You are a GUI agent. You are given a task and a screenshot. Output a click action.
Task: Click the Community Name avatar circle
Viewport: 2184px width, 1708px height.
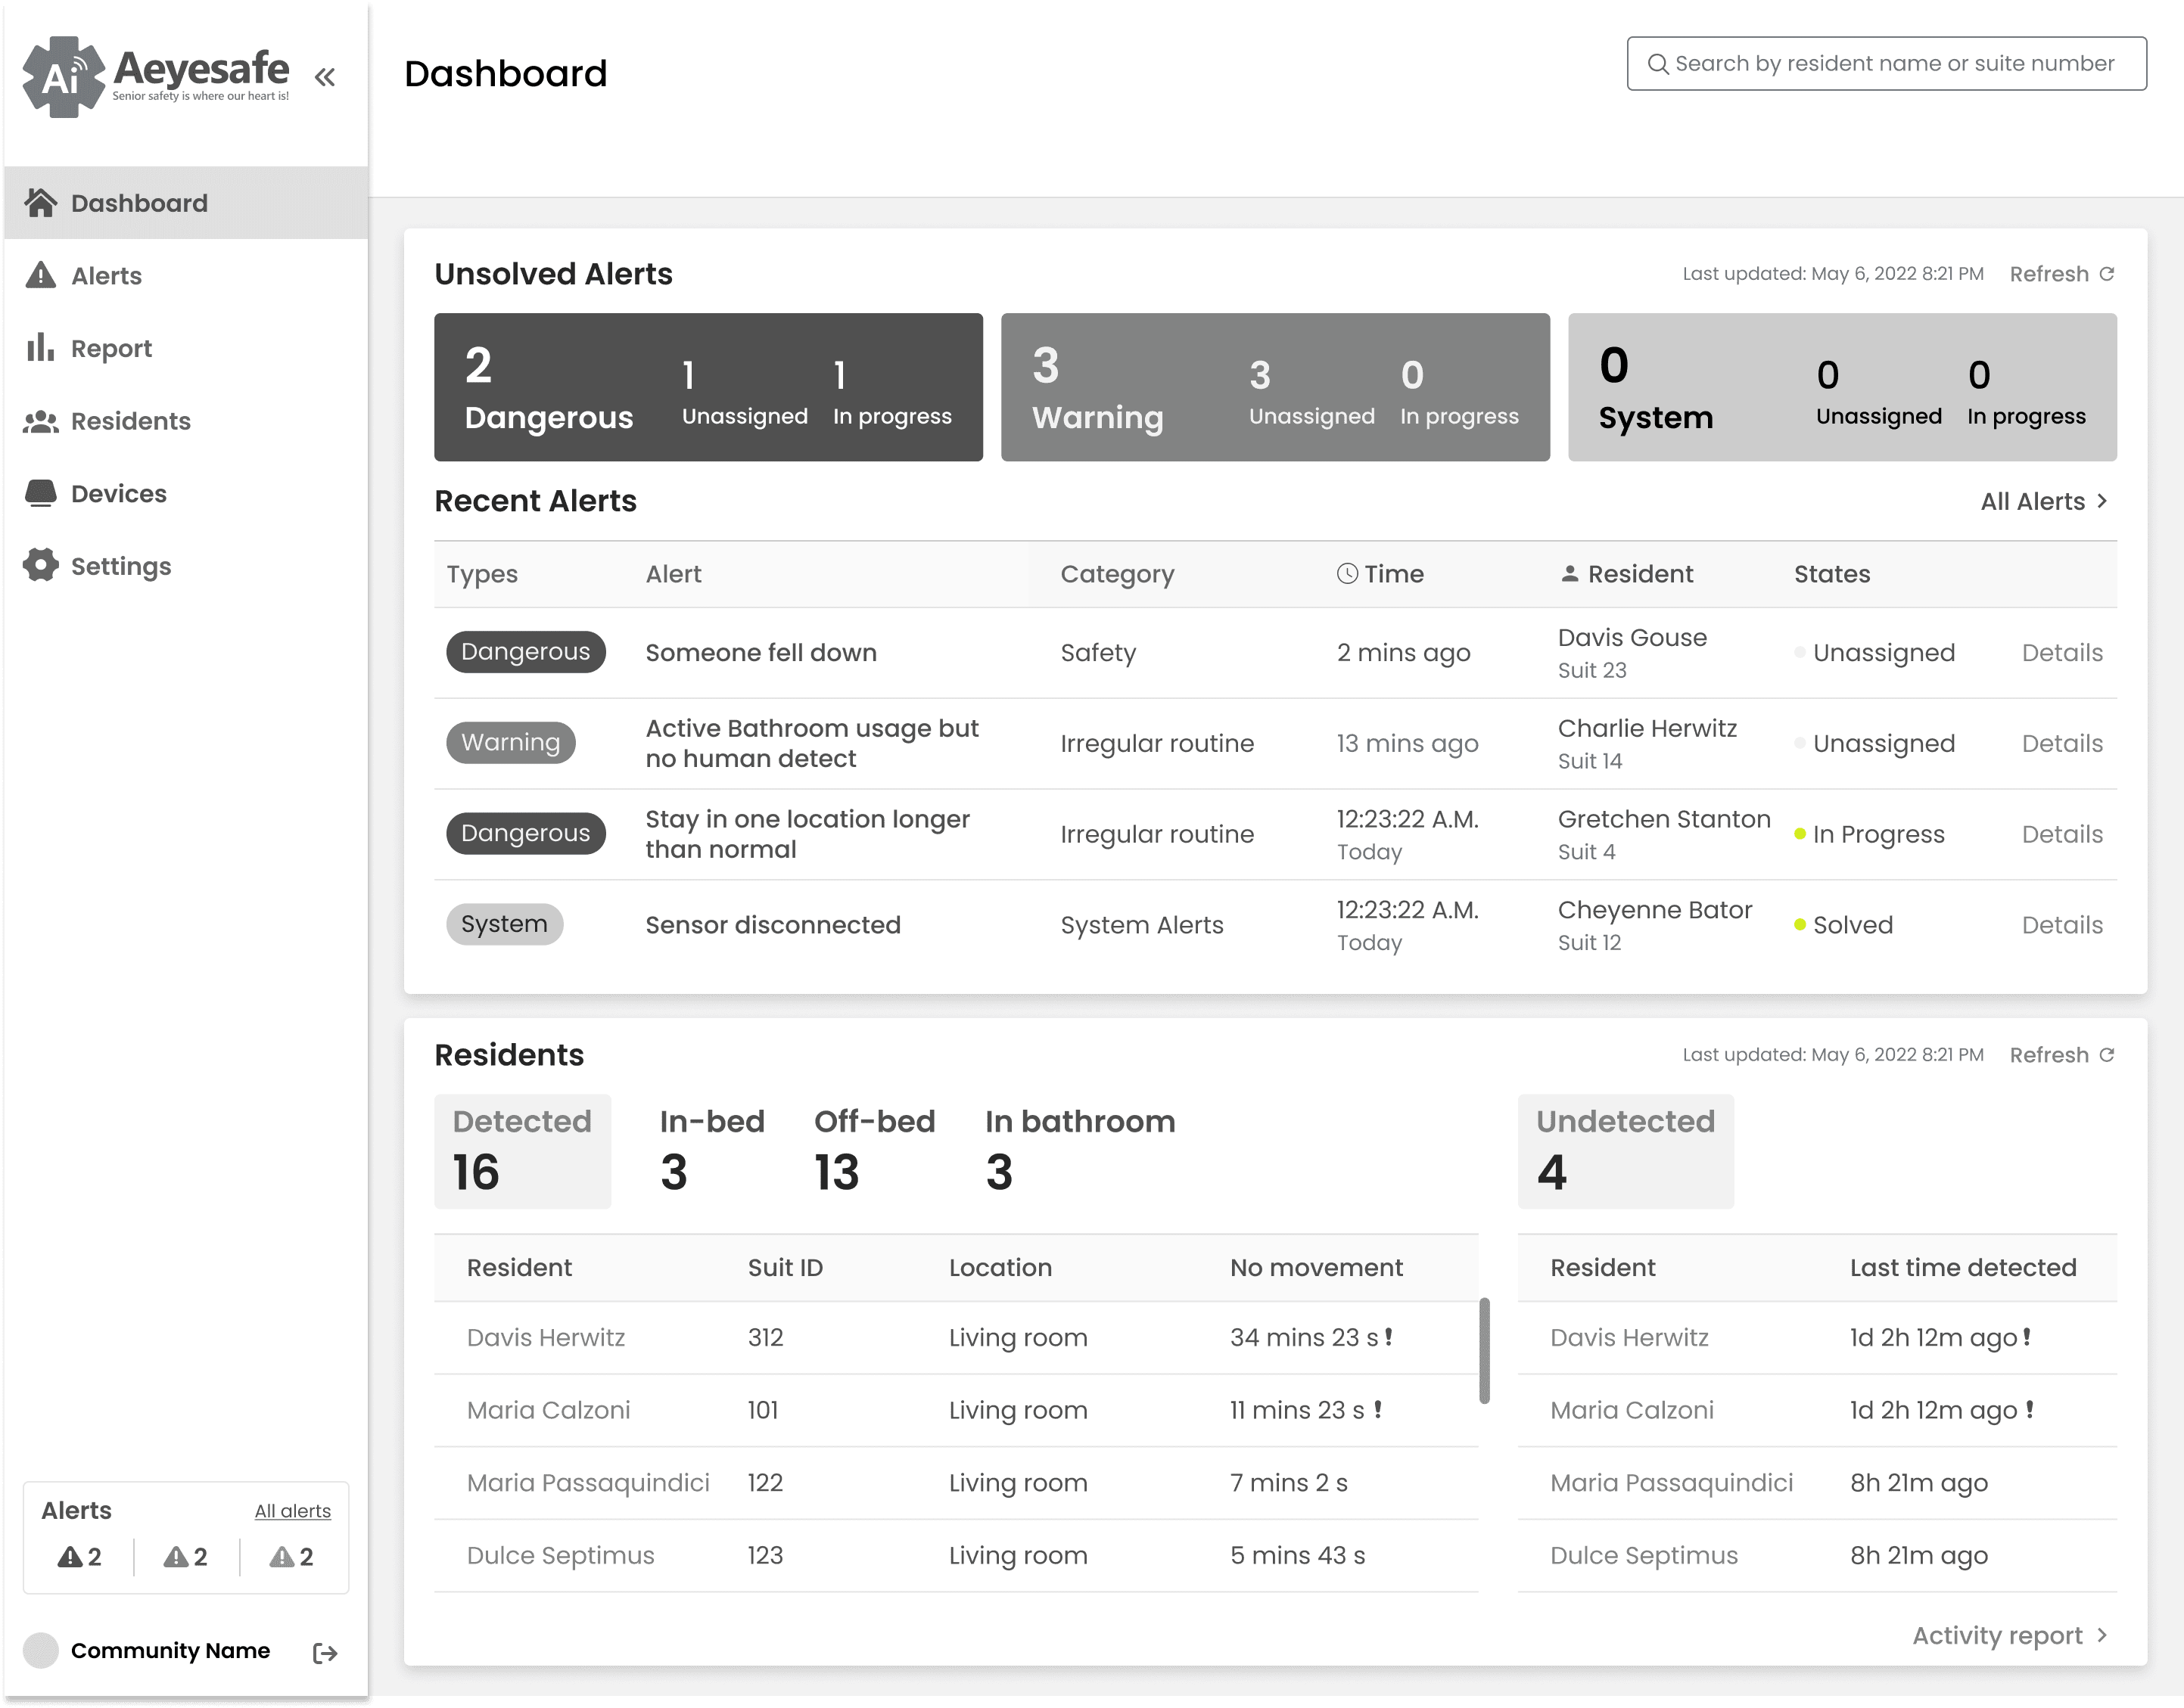(x=41, y=1650)
